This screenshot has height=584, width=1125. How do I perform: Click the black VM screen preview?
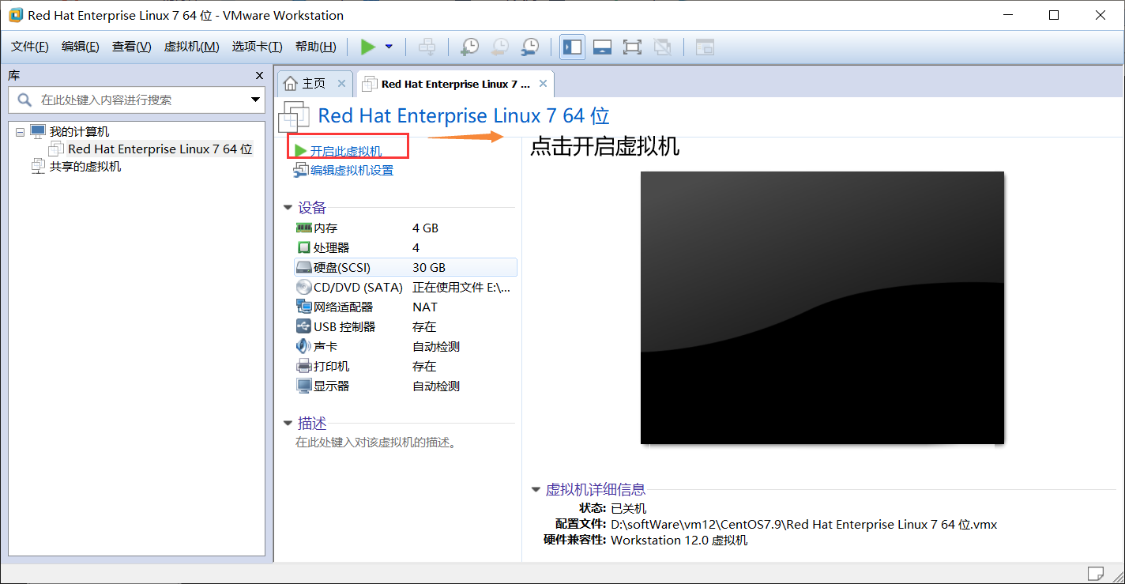click(x=822, y=307)
